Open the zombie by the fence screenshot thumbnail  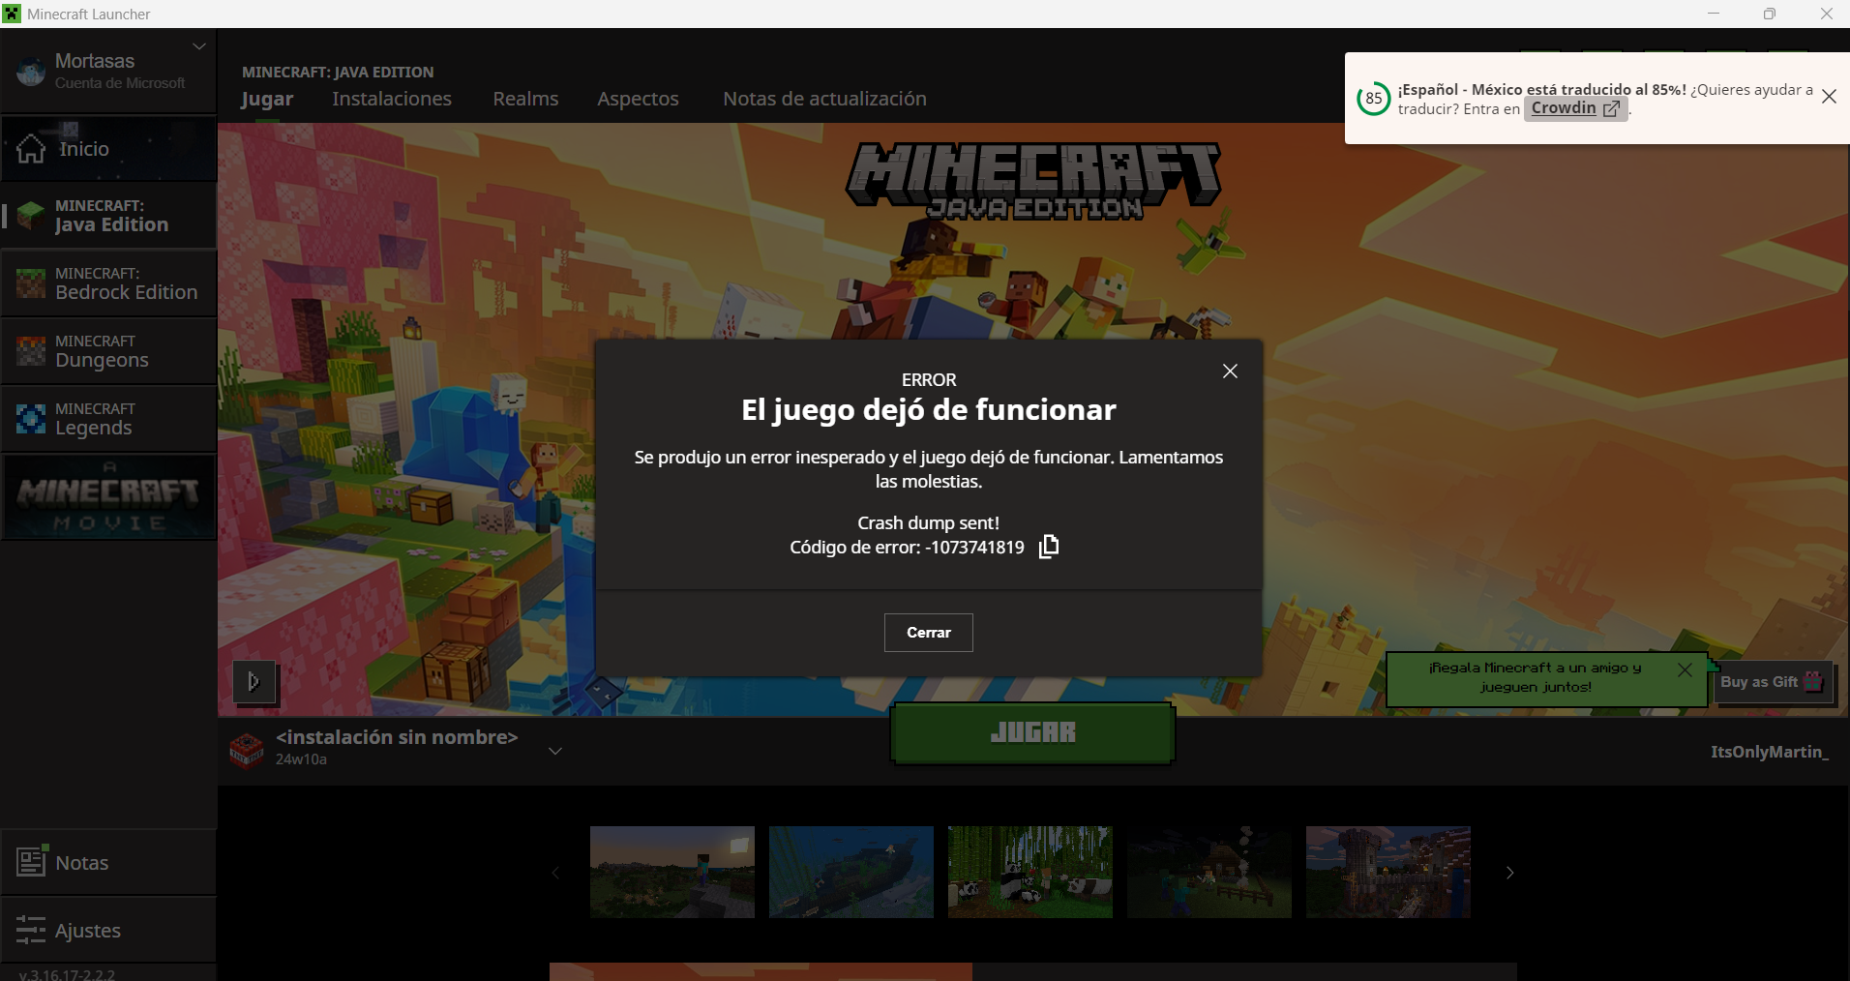pos(1209,872)
